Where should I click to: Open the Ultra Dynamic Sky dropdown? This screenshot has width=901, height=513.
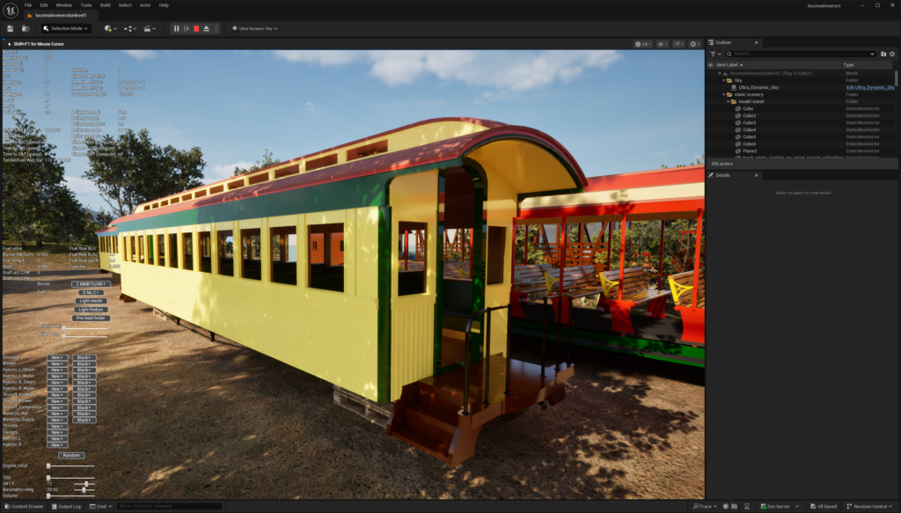(x=255, y=28)
